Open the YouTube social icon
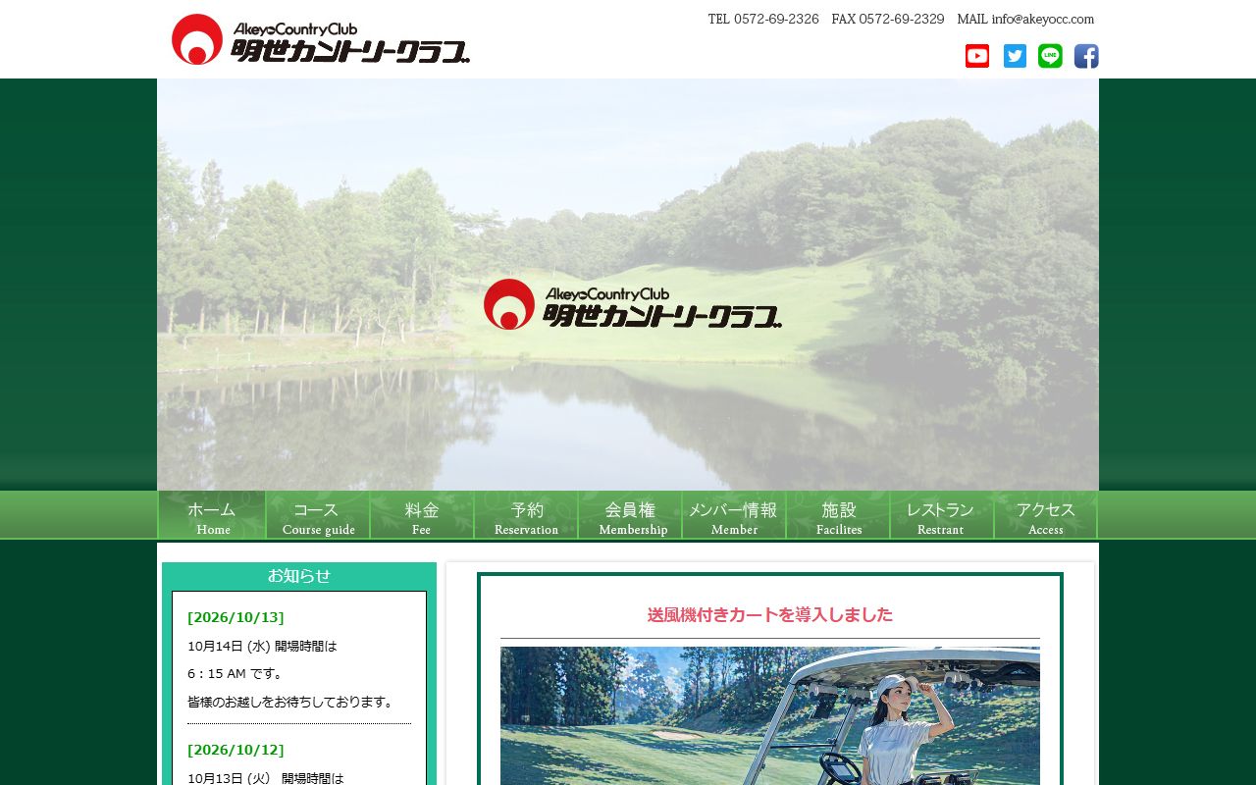This screenshot has width=1256, height=785. click(977, 56)
